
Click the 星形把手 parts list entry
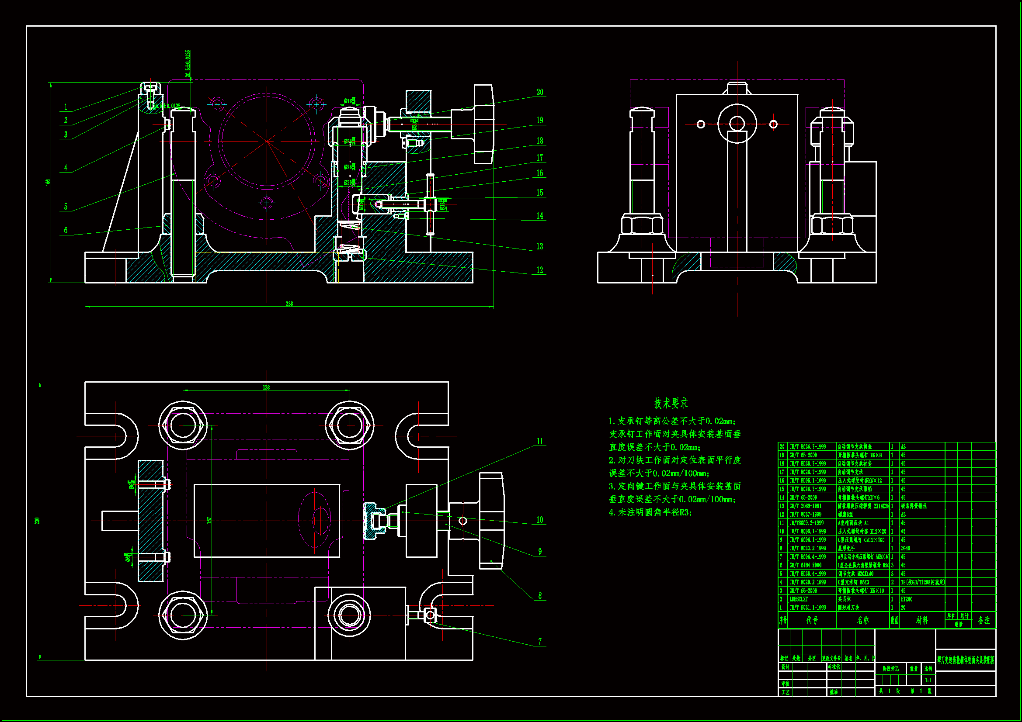click(x=846, y=549)
